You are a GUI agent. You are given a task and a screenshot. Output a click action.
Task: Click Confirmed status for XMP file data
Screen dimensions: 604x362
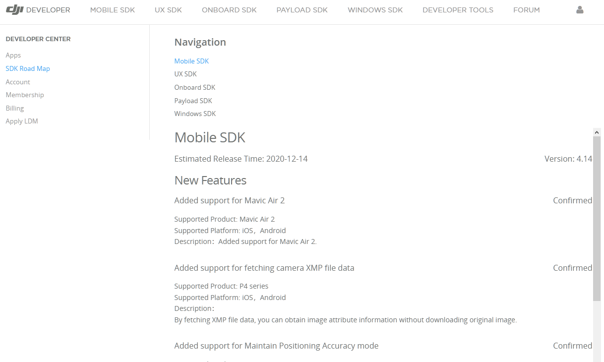(x=573, y=268)
